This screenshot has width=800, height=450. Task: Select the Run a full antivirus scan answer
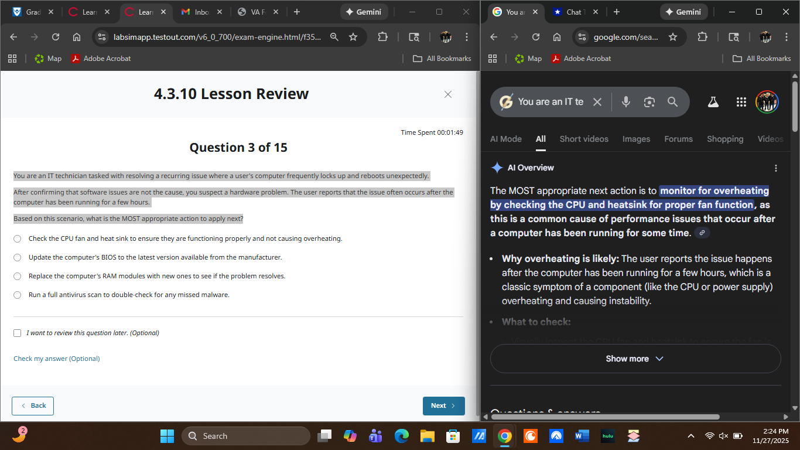[x=17, y=295]
